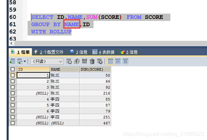Click the insert new row icon
Screen dimensions: 207x140
point(69,61)
